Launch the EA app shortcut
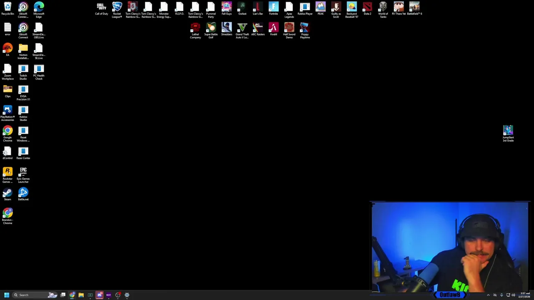 [8, 50]
